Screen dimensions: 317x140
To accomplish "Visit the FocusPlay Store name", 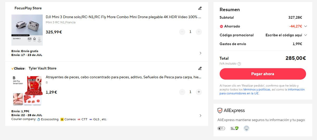I will click(x=28, y=8).
